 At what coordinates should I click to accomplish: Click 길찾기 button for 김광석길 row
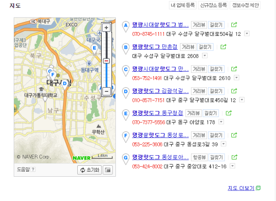tap(216, 91)
